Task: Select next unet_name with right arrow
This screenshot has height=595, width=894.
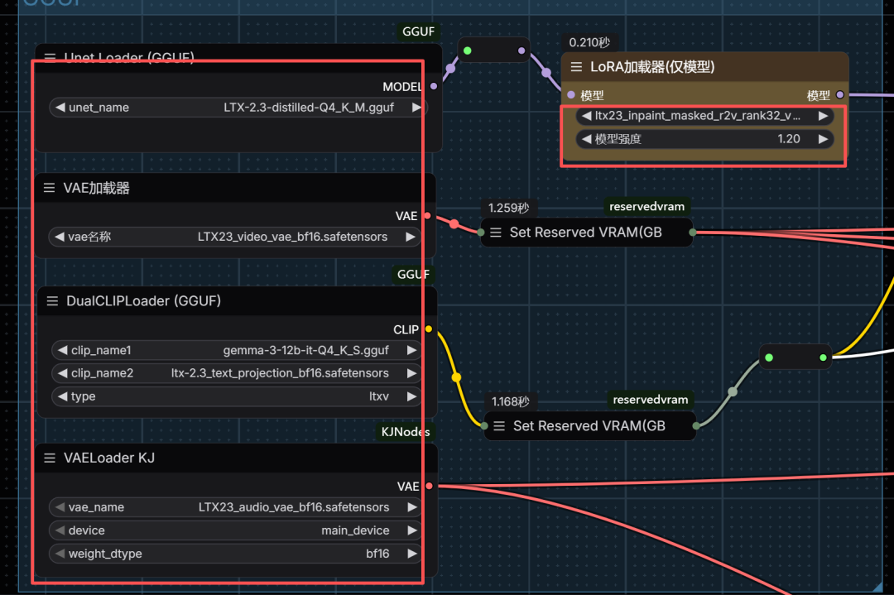Action: [416, 107]
